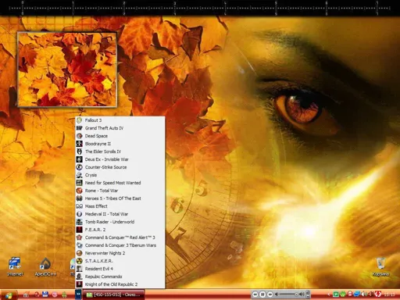
Task: Click the Counter-Strike Source entry
Action: pos(120,167)
